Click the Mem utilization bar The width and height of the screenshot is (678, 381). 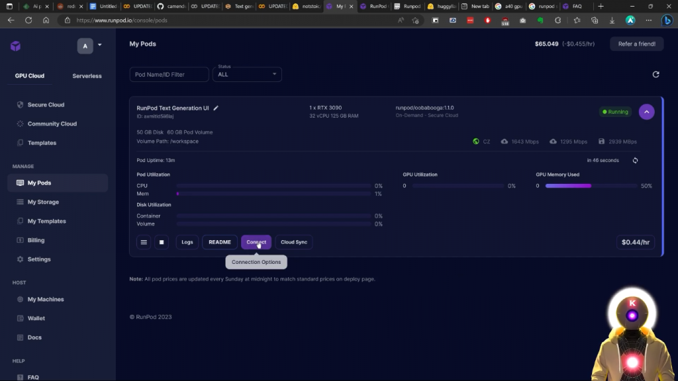(x=273, y=194)
